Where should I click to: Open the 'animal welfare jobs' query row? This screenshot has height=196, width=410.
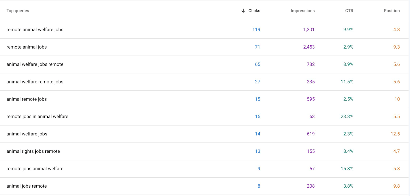204,134
